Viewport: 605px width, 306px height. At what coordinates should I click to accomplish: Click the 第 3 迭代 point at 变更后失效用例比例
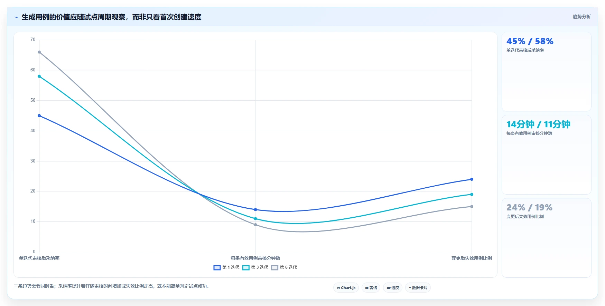pyautogui.click(x=472, y=195)
